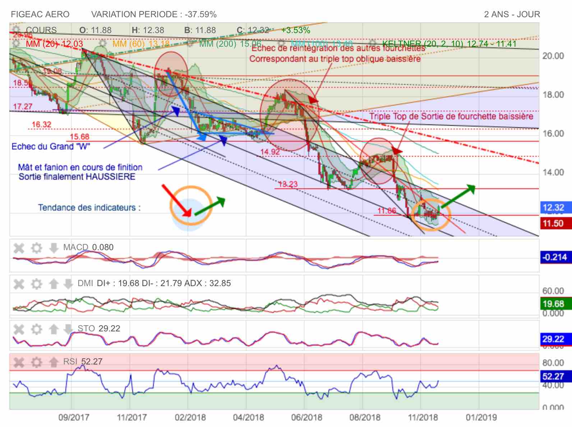The image size is (572, 427).
Task: Click the 16.00 price axis label
Action: point(553,133)
